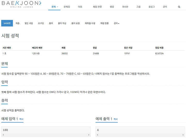Select the 9498번 problem tab
This screenshot has height=138, width=186.
point(7,23)
